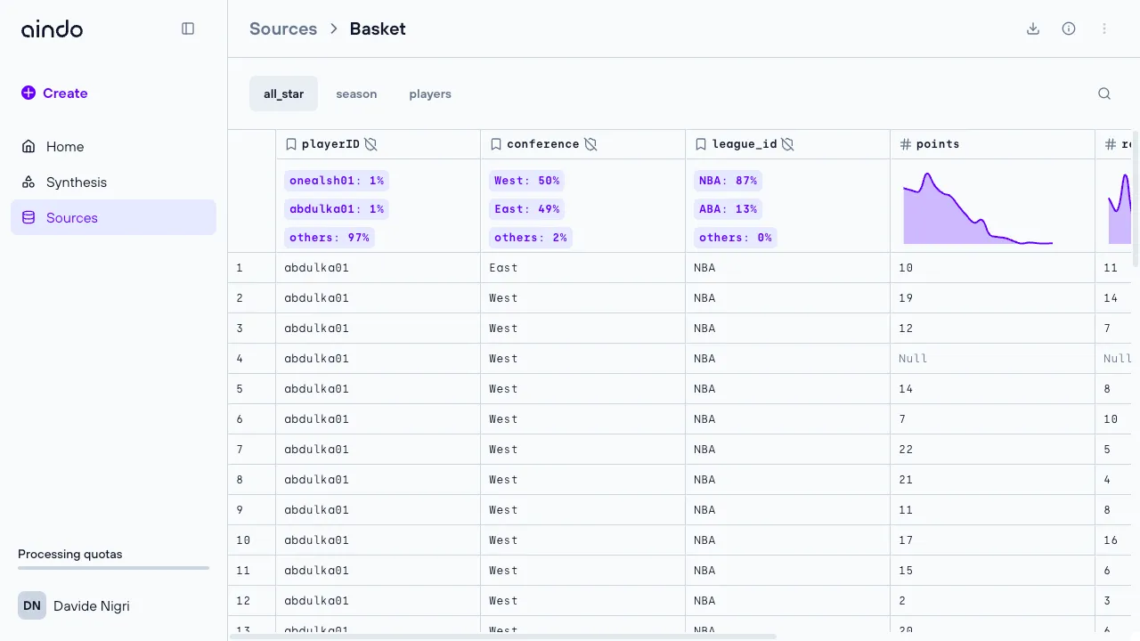This screenshot has height=641, width=1140.
Task: Click points value 22 in row 7
Action: tap(993, 450)
